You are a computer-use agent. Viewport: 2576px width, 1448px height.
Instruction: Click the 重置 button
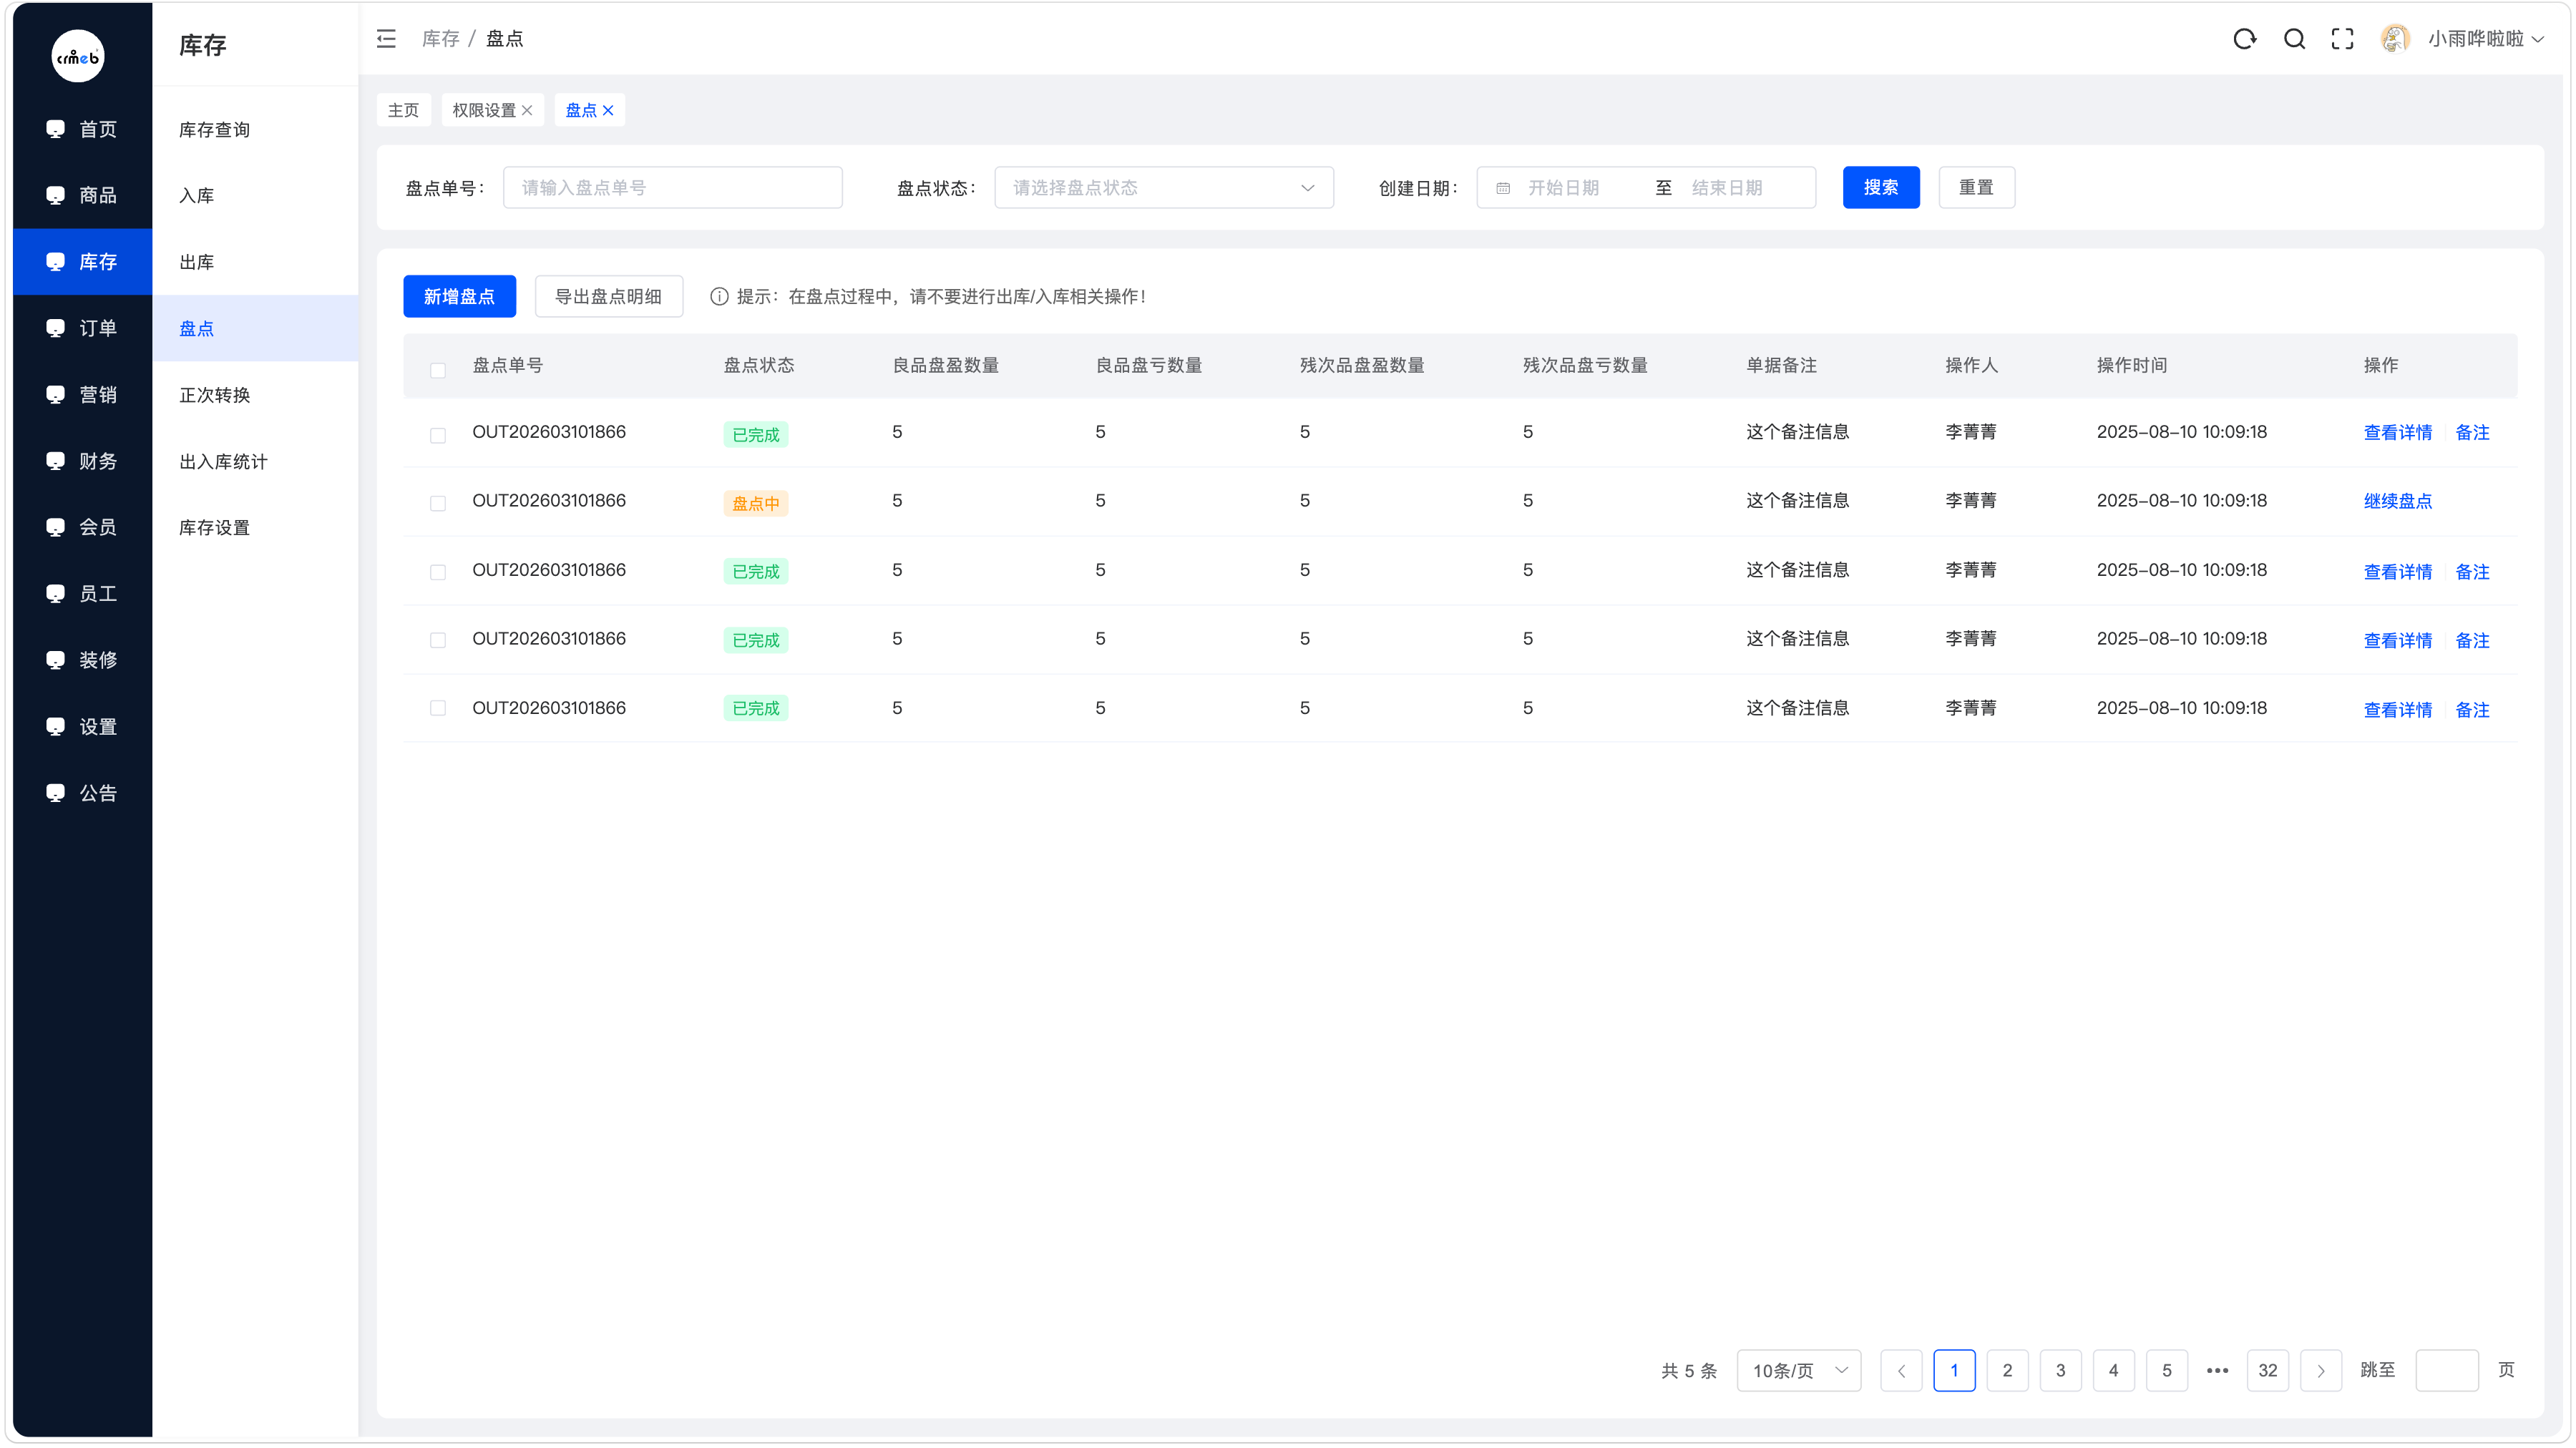tap(1976, 188)
